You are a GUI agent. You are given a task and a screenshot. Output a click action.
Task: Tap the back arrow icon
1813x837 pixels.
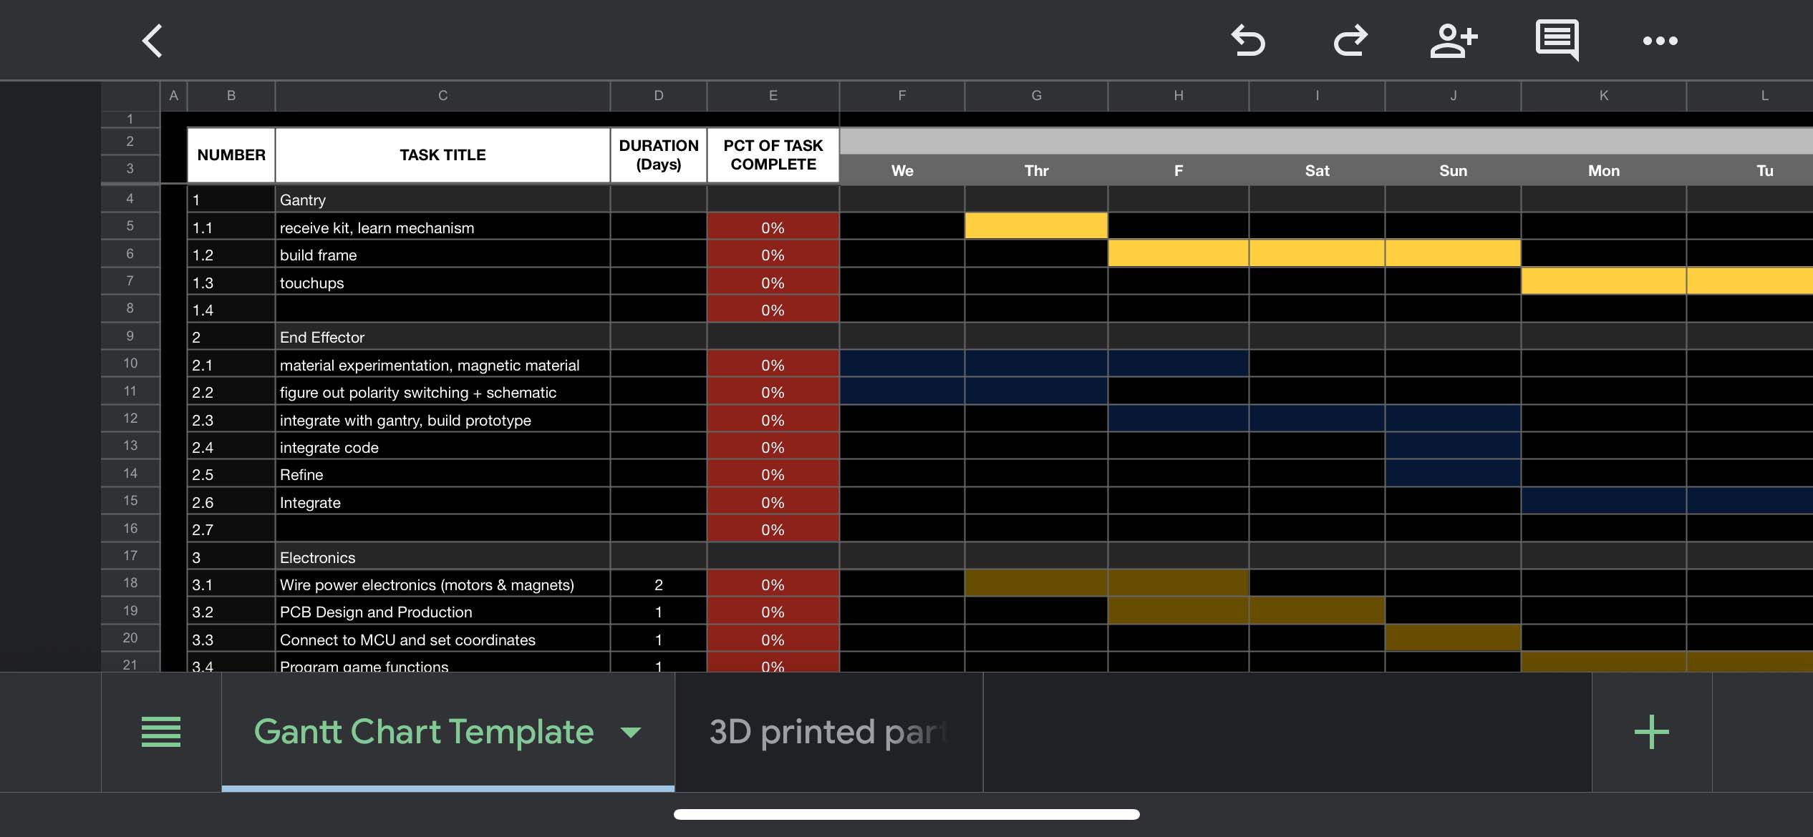pyautogui.click(x=153, y=41)
